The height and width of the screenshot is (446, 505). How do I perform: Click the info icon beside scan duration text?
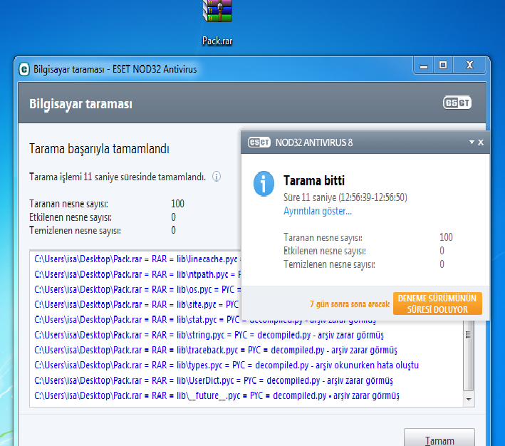click(217, 177)
